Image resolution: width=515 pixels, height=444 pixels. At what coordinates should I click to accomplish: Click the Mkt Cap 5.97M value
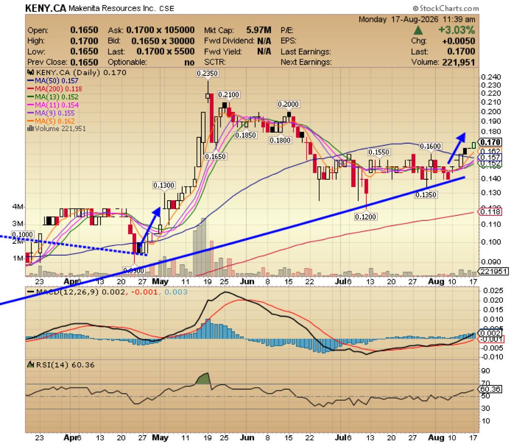(x=258, y=30)
